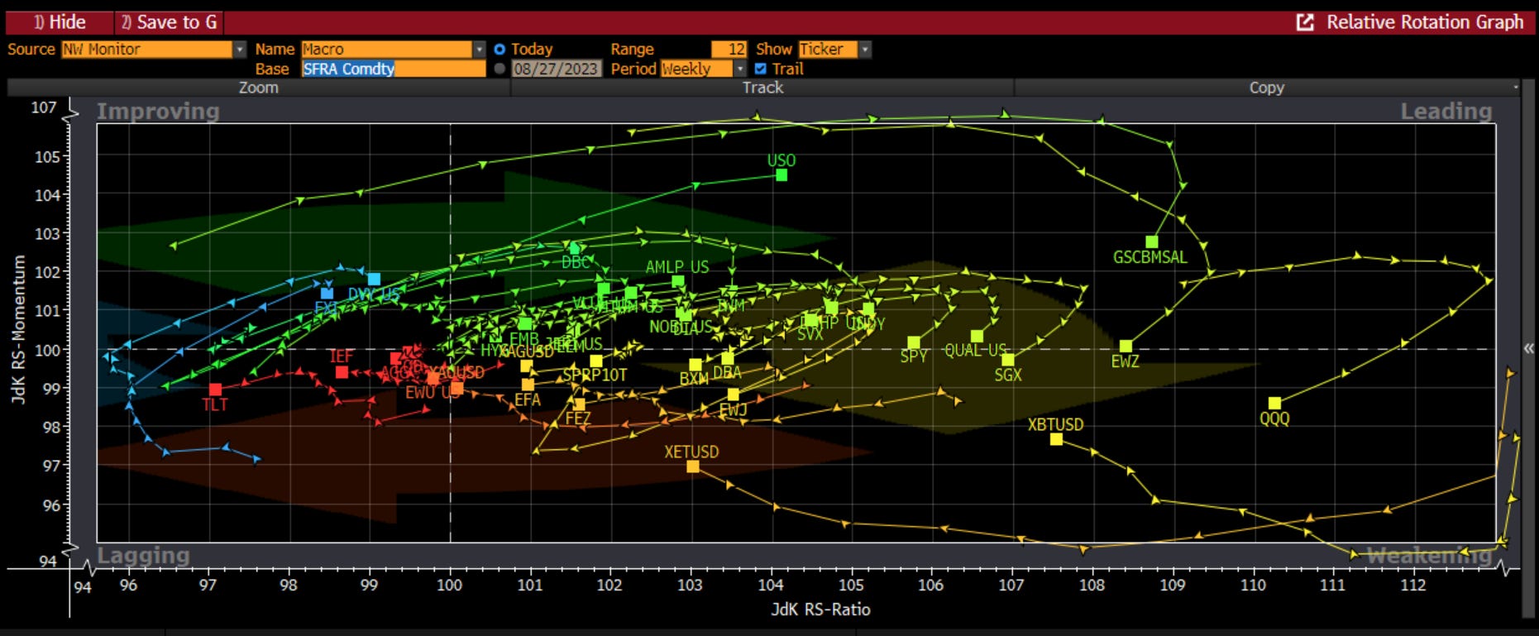Viewport: 1539px width, 636px height.
Task: Select the EWJ data point marker
Action: click(x=733, y=395)
